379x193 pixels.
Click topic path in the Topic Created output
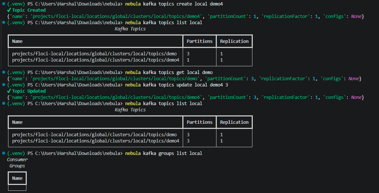[x=116, y=16]
